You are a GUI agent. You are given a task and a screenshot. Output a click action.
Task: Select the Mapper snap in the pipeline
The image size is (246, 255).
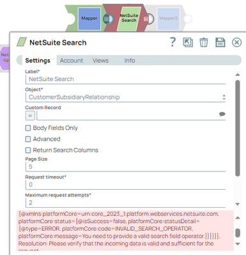pos(89,18)
